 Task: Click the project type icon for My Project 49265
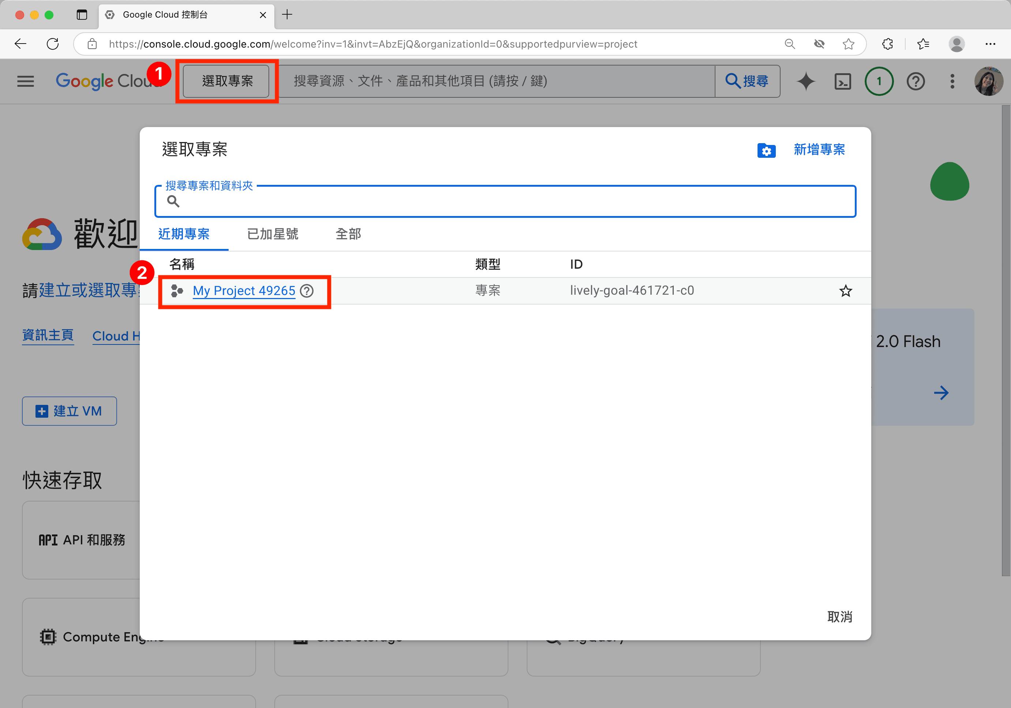coord(177,291)
